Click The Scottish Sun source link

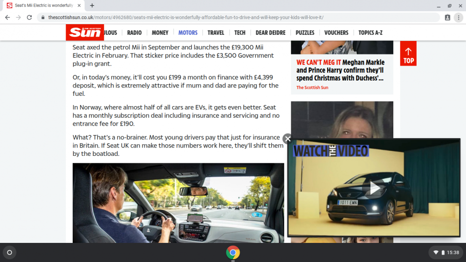point(312,87)
